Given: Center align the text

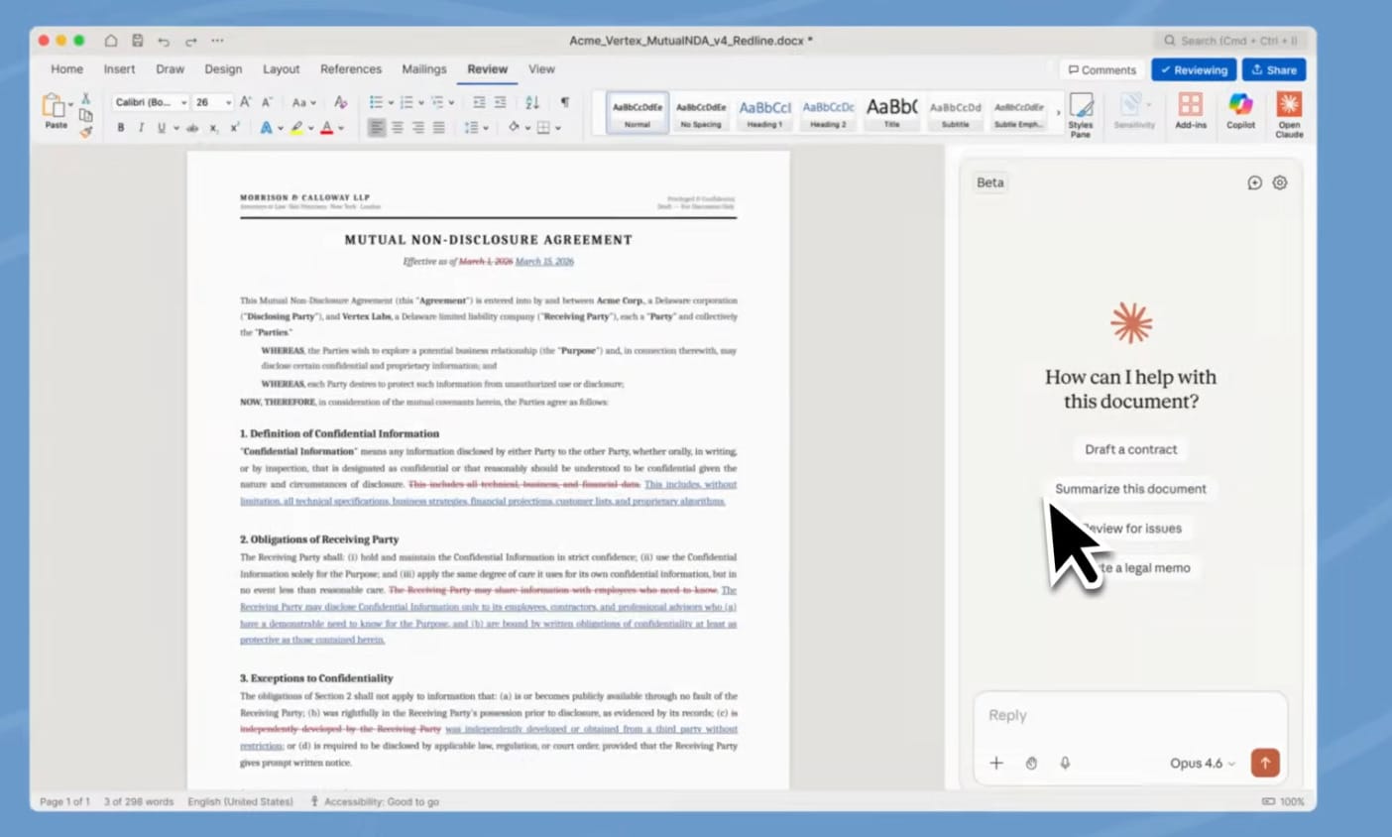Looking at the screenshot, I should (x=398, y=128).
